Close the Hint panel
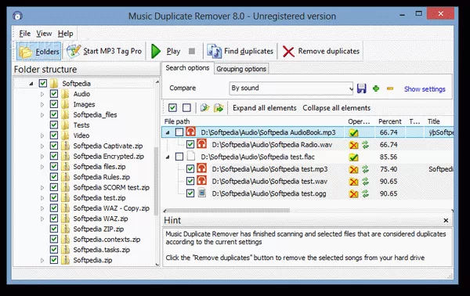The width and height of the screenshot is (470, 296). pos(446,221)
